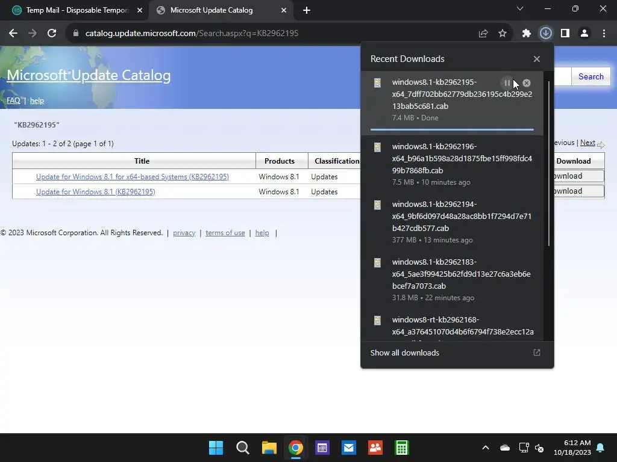Image resolution: width=617 pixels, height=462 pixels.
Task: Close the Temp Mail tab
Action: tap(140, 11)
